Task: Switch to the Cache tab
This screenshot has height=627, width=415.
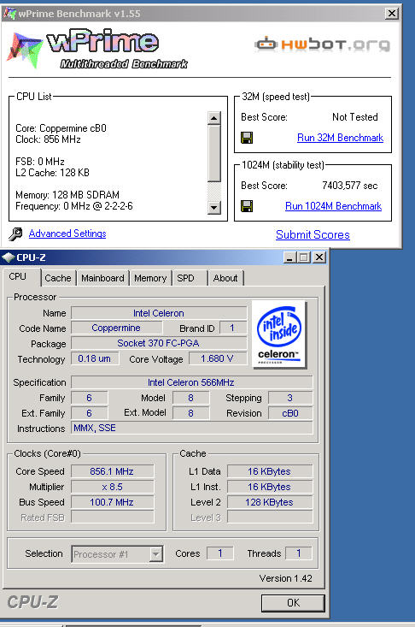Action: [58, 278]
